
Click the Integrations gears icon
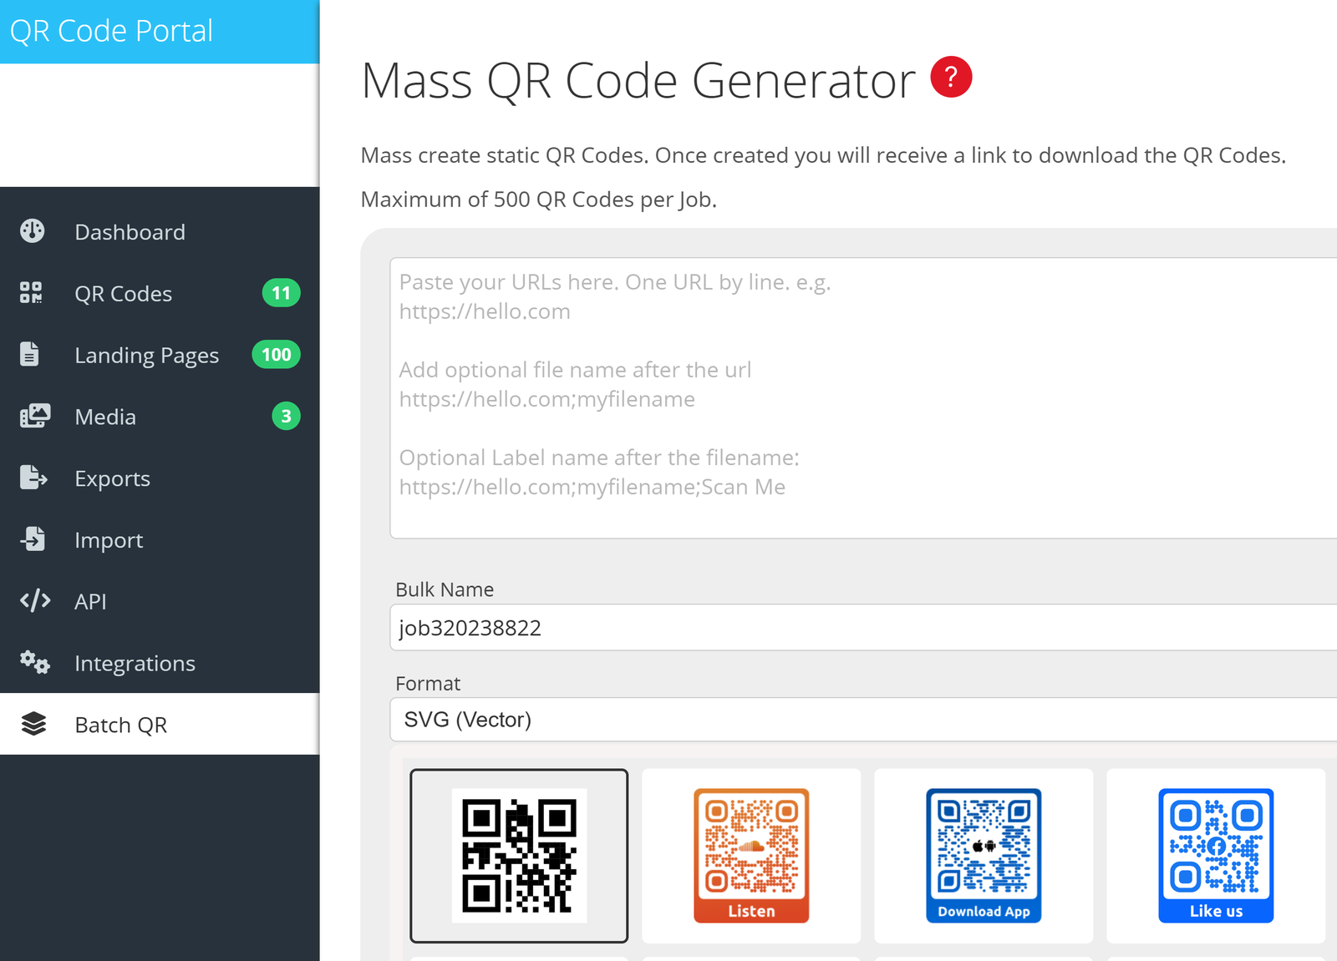(x=33, y=662)
